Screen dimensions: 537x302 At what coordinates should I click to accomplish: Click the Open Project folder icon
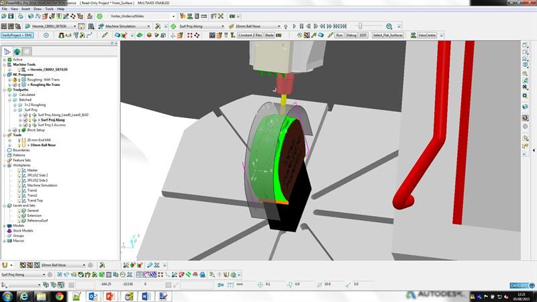[x=4, y=16]
